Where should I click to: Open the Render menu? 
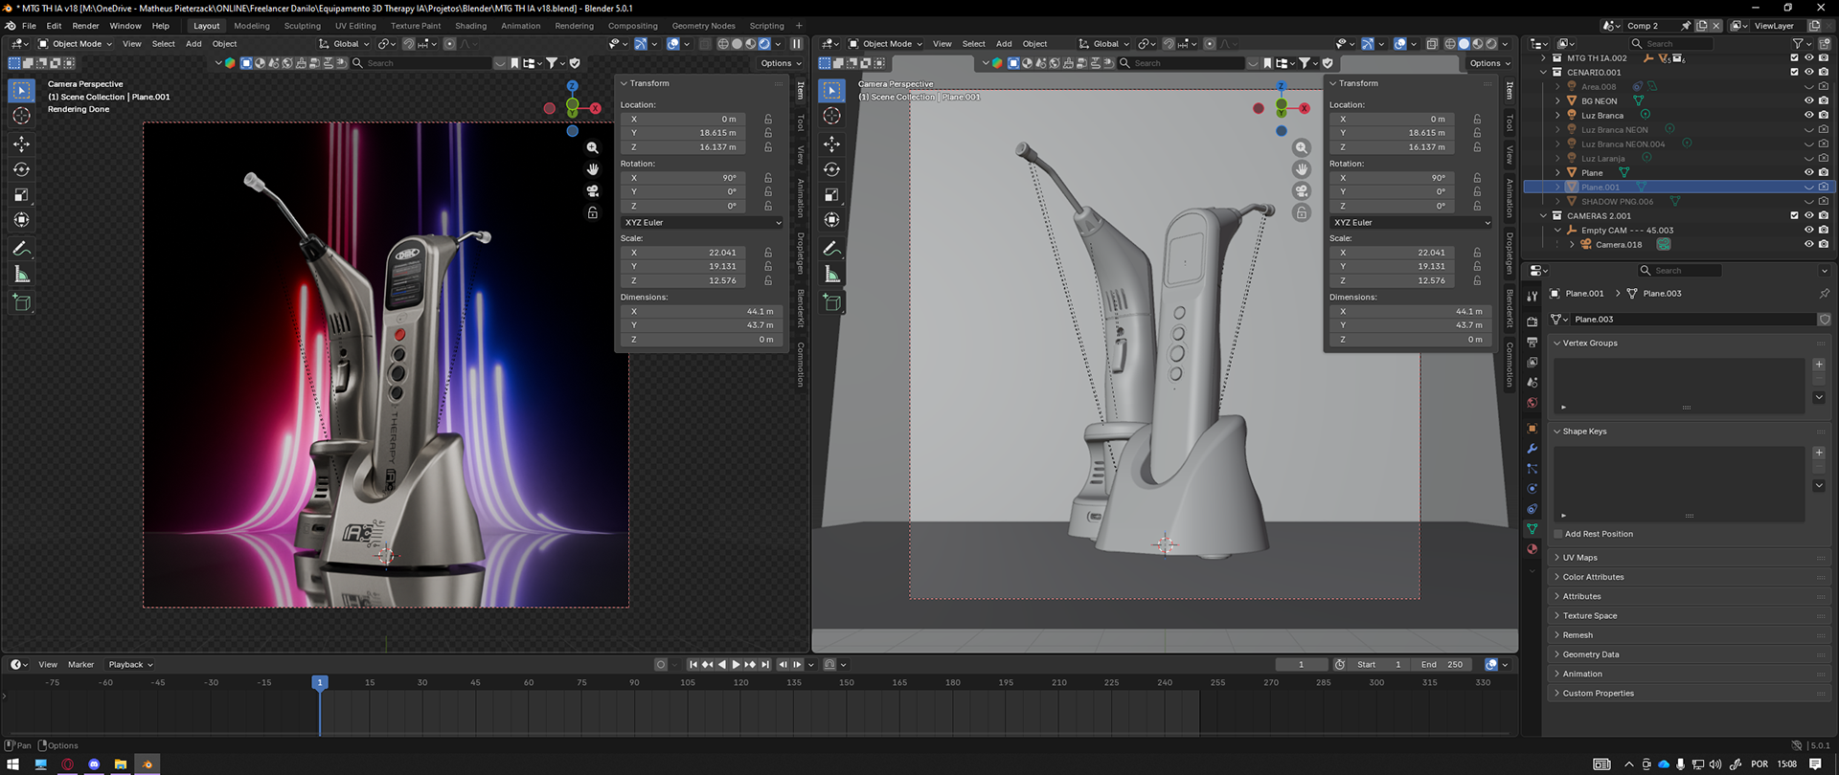tap(85, 26)
